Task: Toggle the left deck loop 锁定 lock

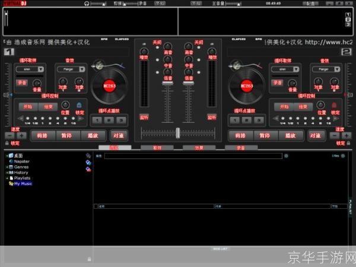Action: pyautogui.click(x=79, y=105)
